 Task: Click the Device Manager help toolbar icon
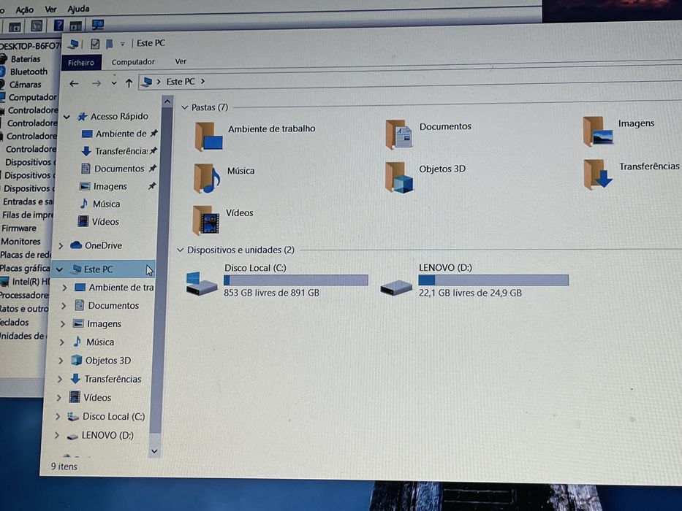click(58, 26)
